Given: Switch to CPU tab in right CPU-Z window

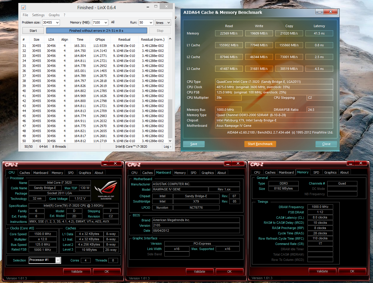Looking at the screenshot, I should (x=257, y=172).
